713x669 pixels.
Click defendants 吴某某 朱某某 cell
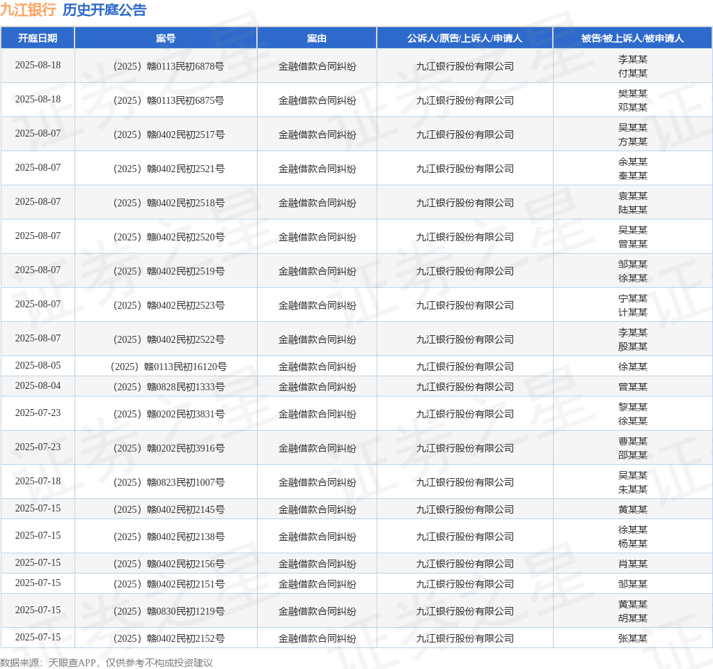coord(632,482)
